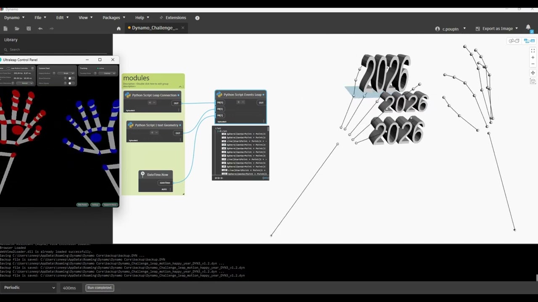Switch to 3D geometry background preview icon
The height and width of the screenshot is (302, 538).
pyautogui.click(x=514, y=41)
